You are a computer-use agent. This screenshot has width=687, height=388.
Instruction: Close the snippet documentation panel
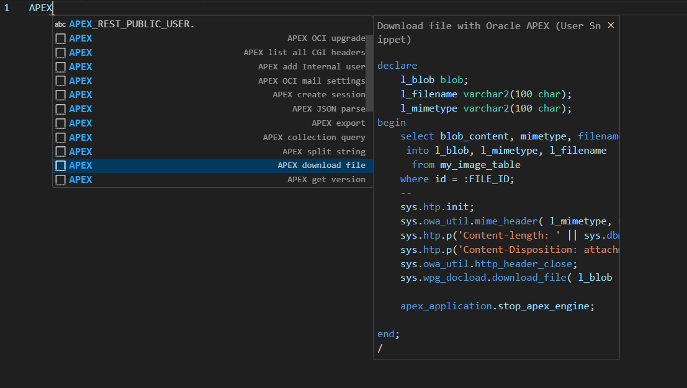[x=611, y=26]
